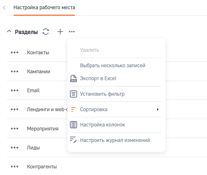This screenshot has height=175, width=207.
Task: Click the change log edit icon
Action: (73, 140)
